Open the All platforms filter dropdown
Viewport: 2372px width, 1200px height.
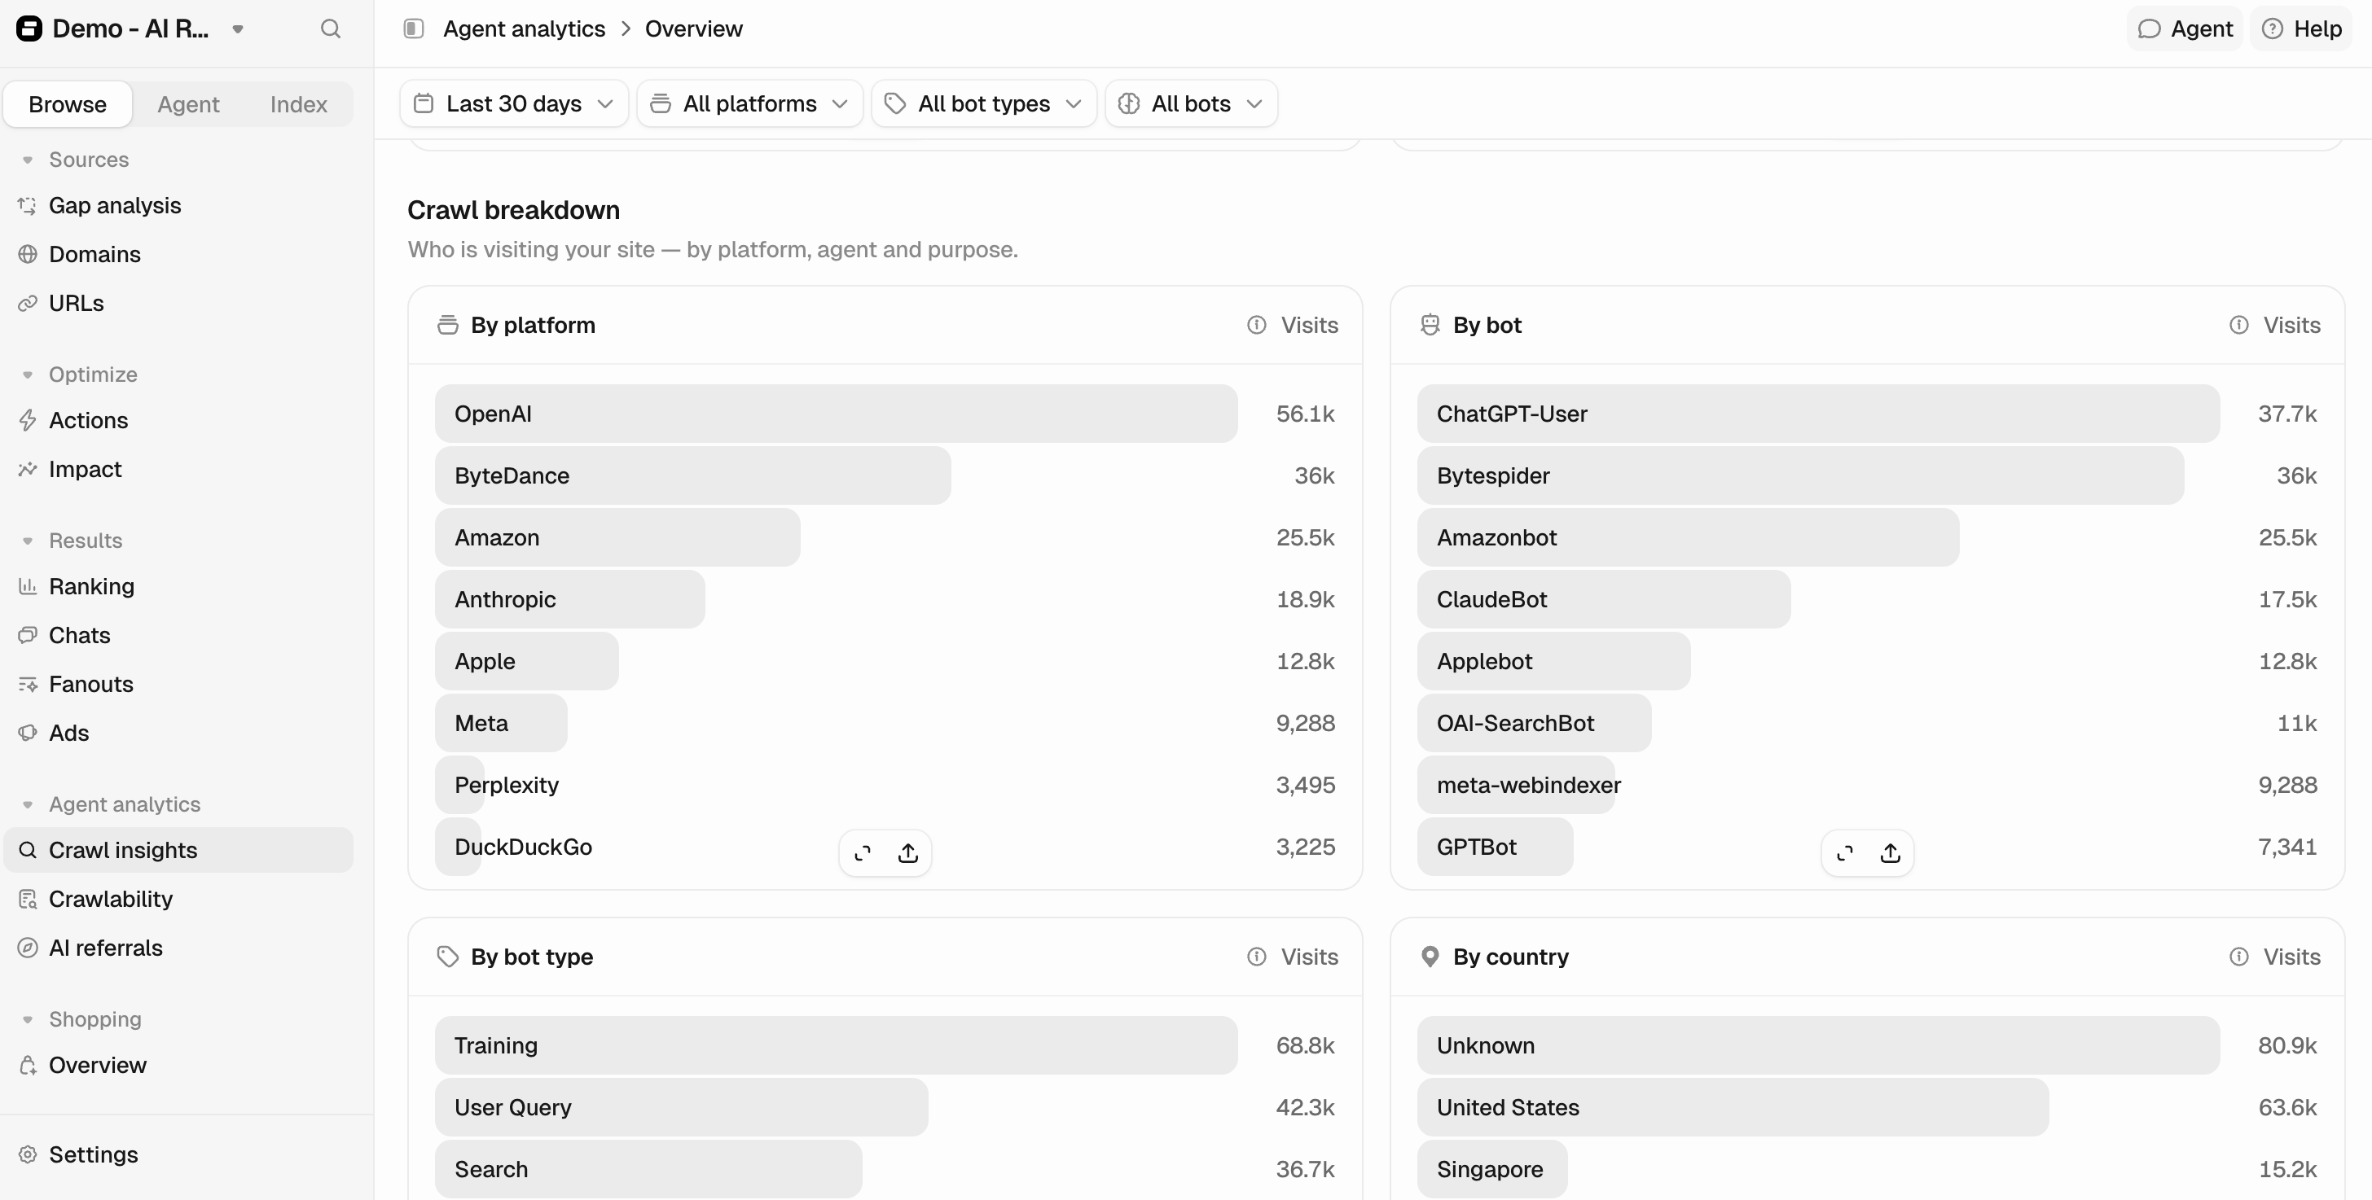tap(749, 104)
